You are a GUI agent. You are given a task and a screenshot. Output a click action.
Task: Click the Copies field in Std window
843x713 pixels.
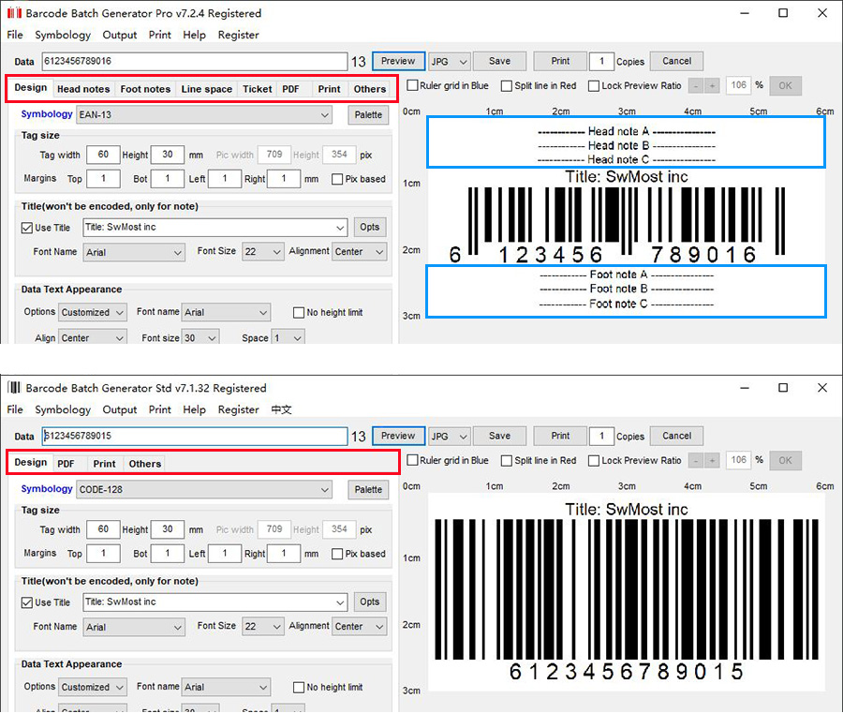tap(601, 436)
